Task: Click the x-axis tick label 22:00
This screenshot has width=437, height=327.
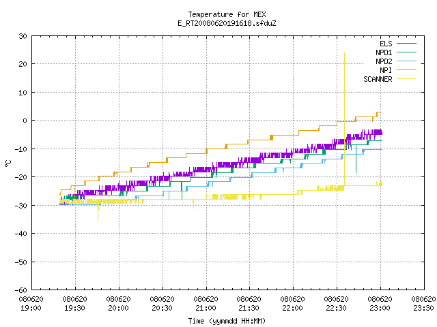Action: tap(292, 308)
